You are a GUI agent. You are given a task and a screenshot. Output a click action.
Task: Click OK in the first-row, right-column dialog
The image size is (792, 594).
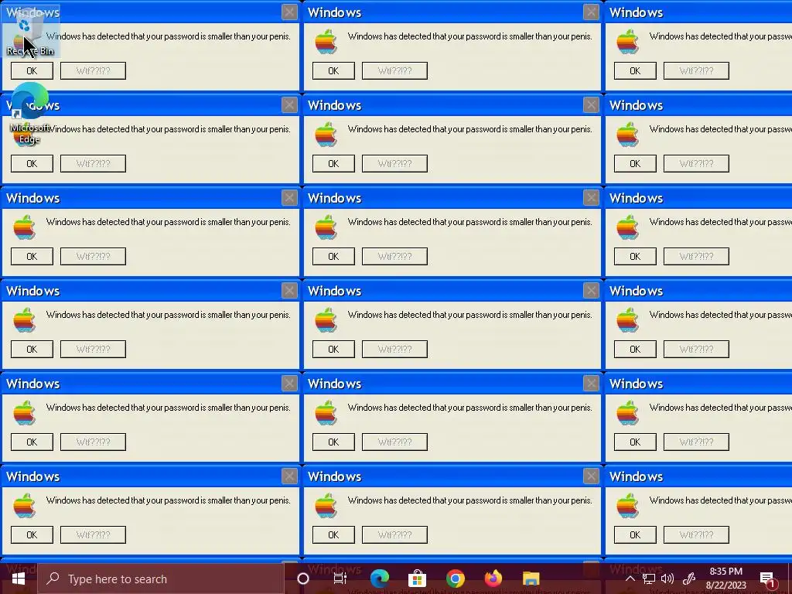635,70
